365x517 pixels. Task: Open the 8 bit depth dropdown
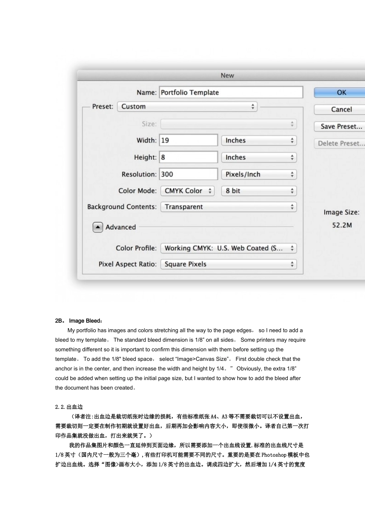[x=259, y=191]
